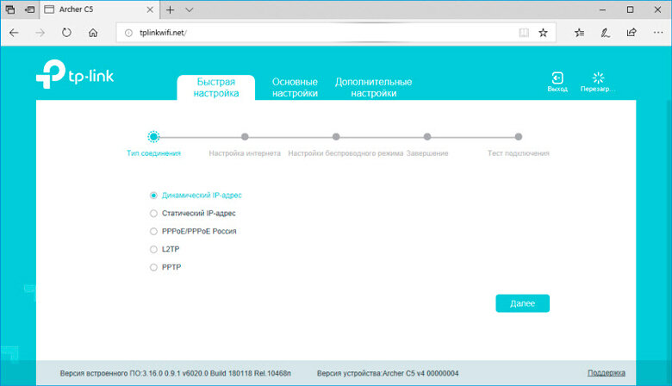Show the tab previews chevron
Viewport: 672px width, 386px height.
(189, 9)
